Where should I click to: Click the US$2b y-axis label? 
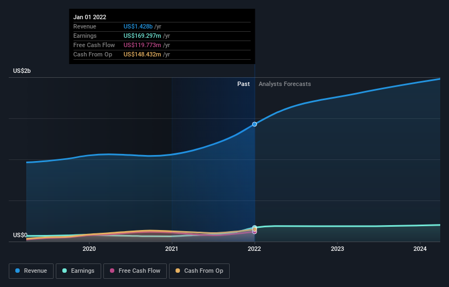click(22, 71)
